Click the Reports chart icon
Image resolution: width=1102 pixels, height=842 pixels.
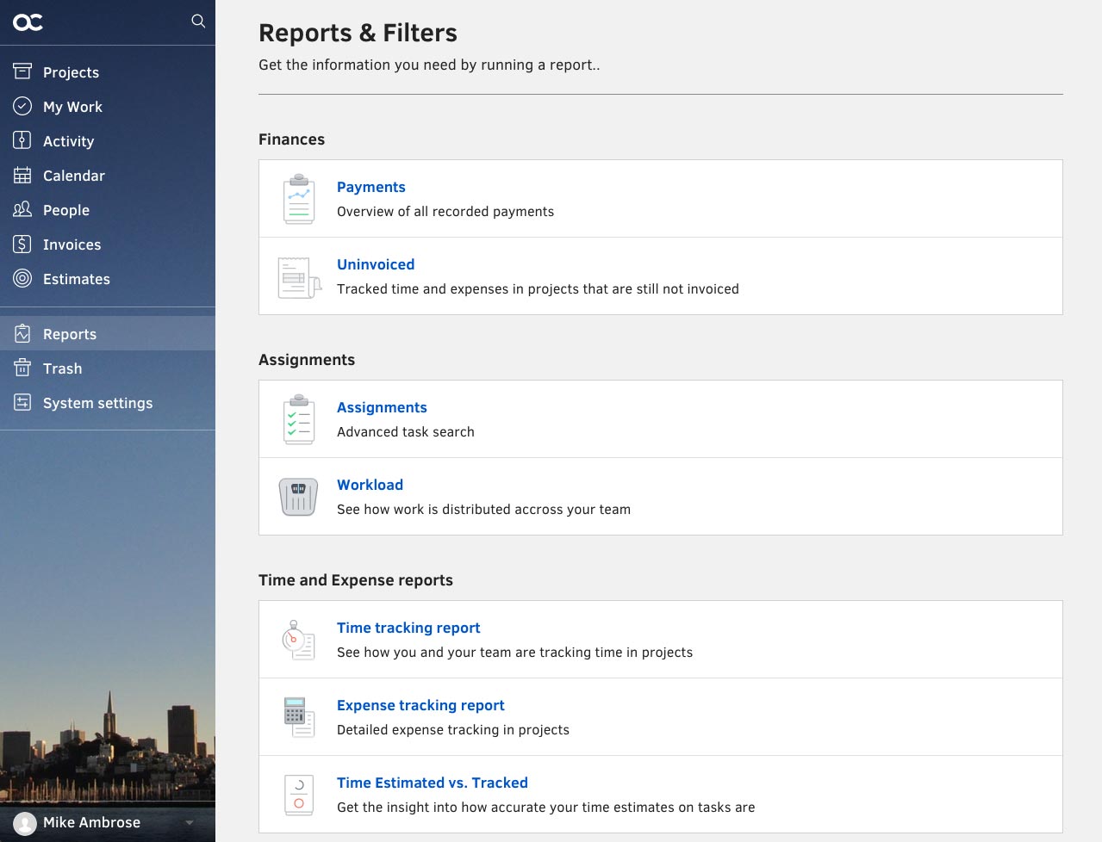(x=22, y=333)
